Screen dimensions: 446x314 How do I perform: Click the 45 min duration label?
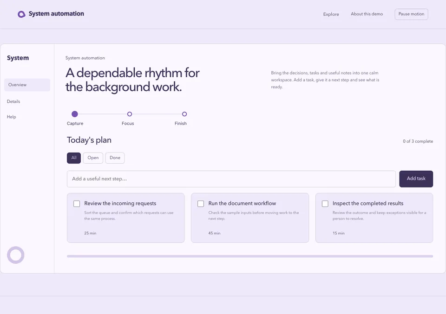[x=214, y=233]
